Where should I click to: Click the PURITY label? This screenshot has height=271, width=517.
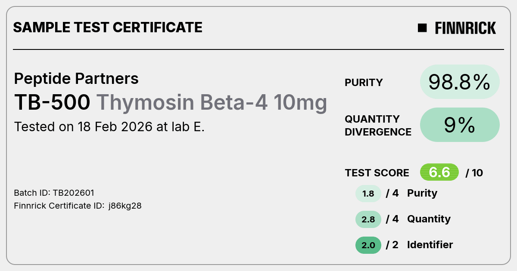364,83
